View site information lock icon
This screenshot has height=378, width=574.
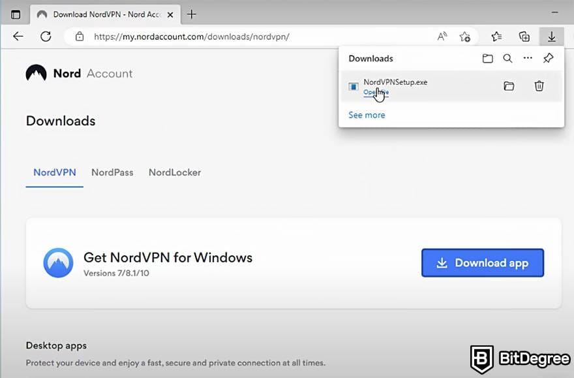(80, 37)
